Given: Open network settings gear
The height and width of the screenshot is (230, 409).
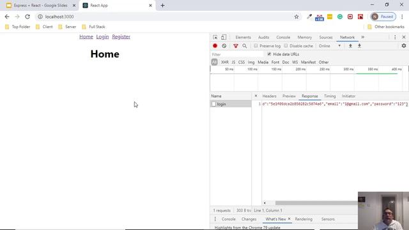Looking at the screenshot, I should point(404,46).
